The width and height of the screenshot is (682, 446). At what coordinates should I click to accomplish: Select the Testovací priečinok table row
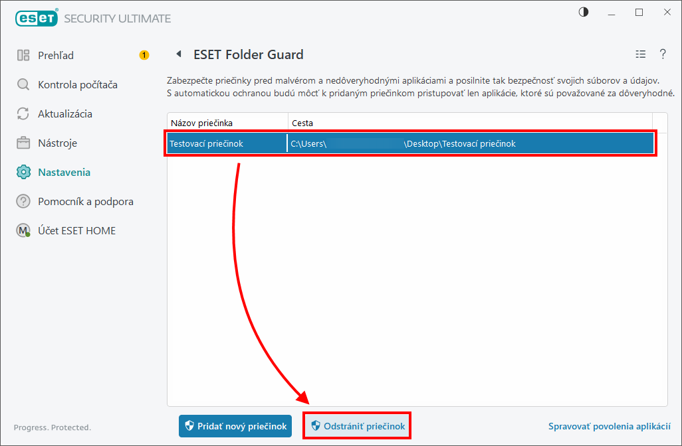[411, 143]
